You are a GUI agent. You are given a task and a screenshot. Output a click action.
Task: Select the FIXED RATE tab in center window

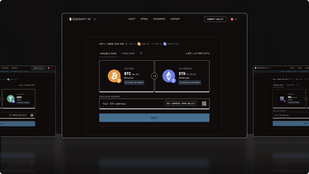pyautogui.click(x=128, y=54)
